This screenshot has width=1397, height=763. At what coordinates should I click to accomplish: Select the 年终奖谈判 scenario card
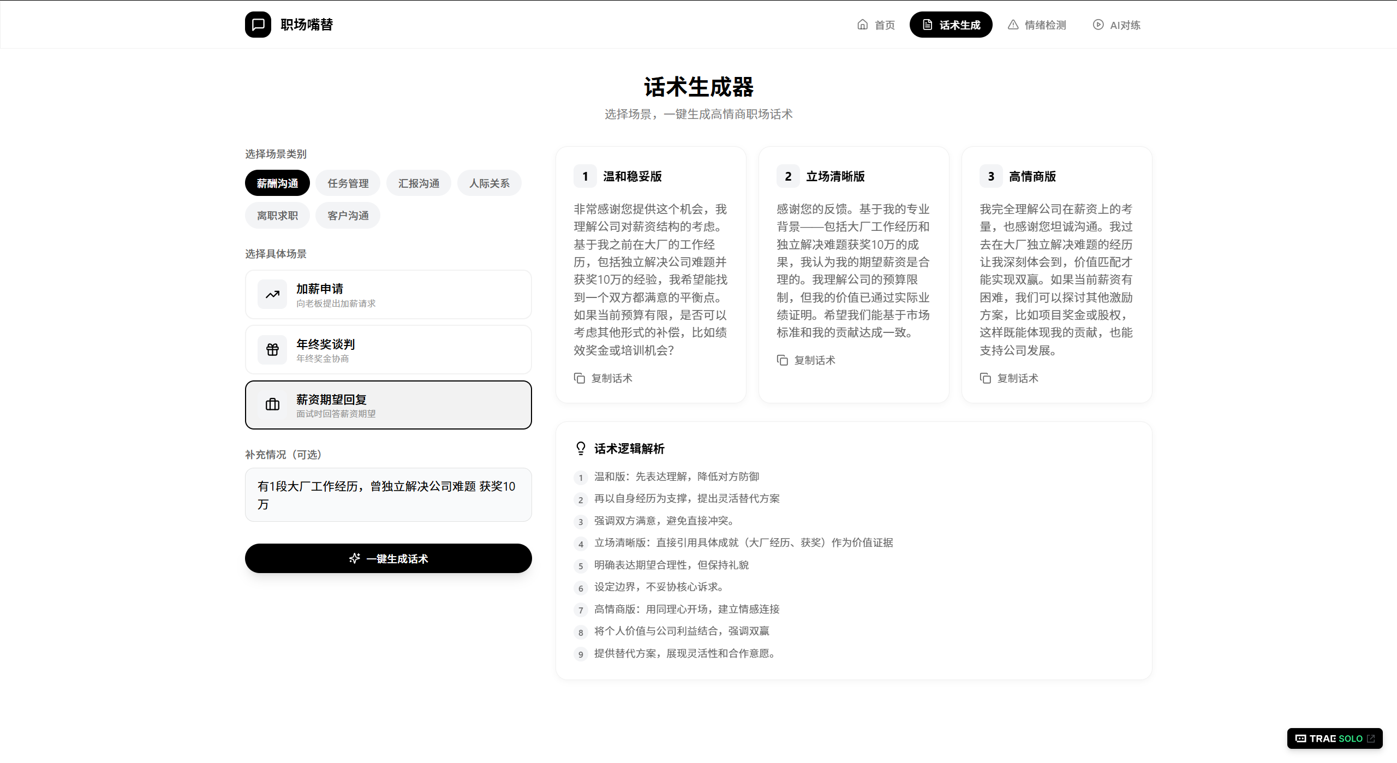pyautogui.click(x=389, y=350)
